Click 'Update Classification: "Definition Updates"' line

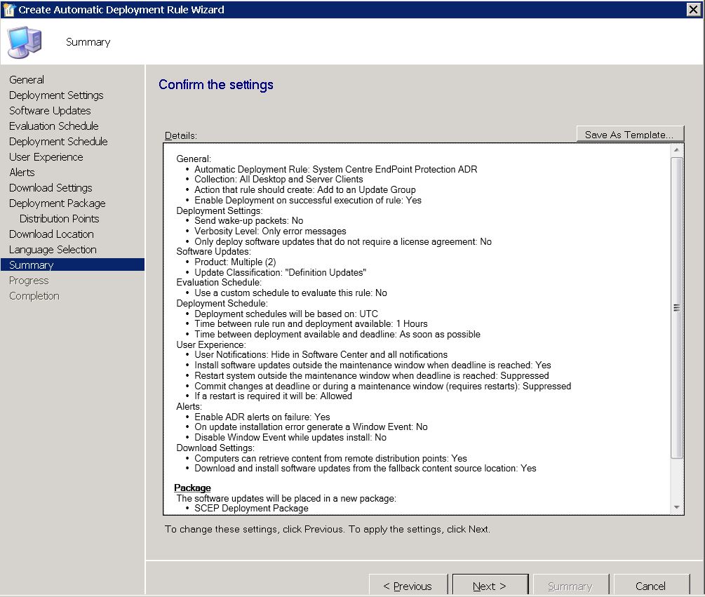[x=280, y=272]
